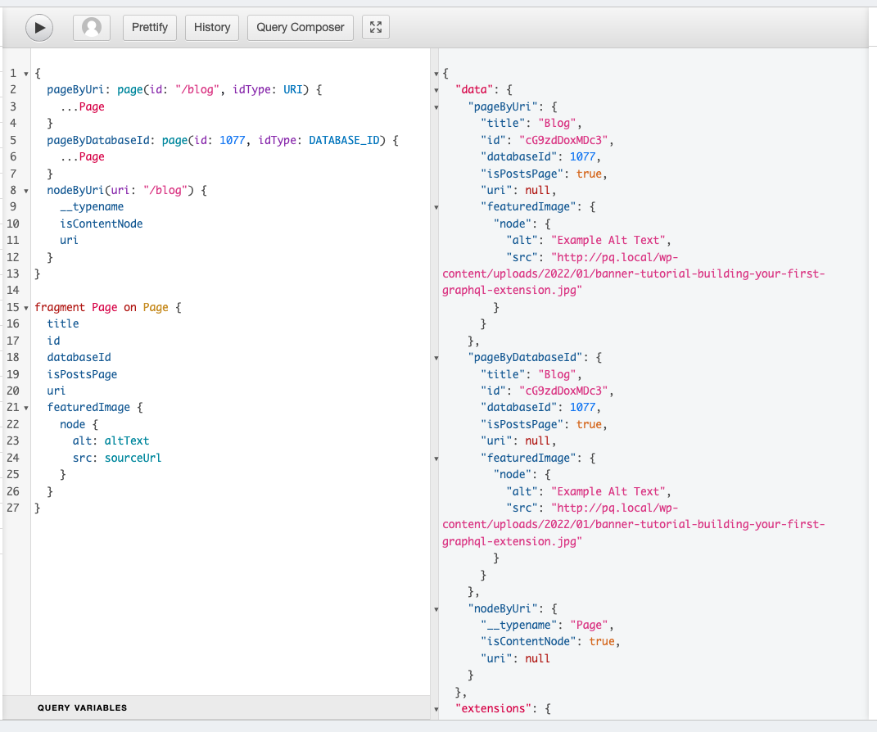
Task: Click the Prettify button
Action: tap(150, 27)
